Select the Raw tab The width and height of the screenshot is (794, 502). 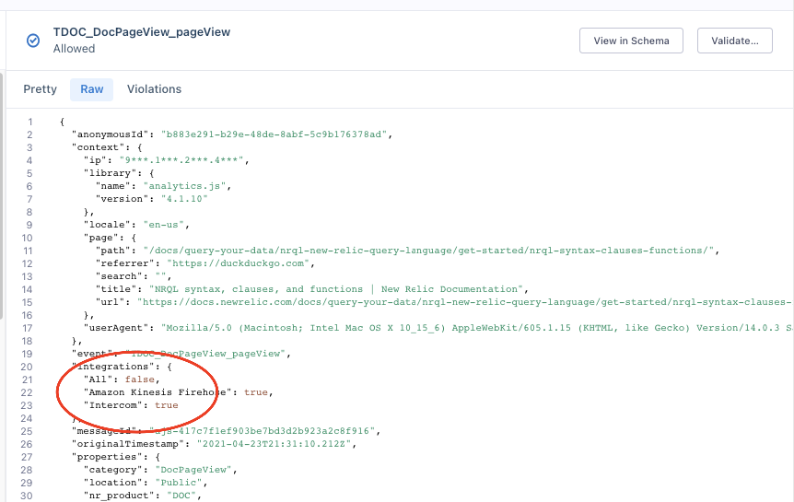point(92,89)
